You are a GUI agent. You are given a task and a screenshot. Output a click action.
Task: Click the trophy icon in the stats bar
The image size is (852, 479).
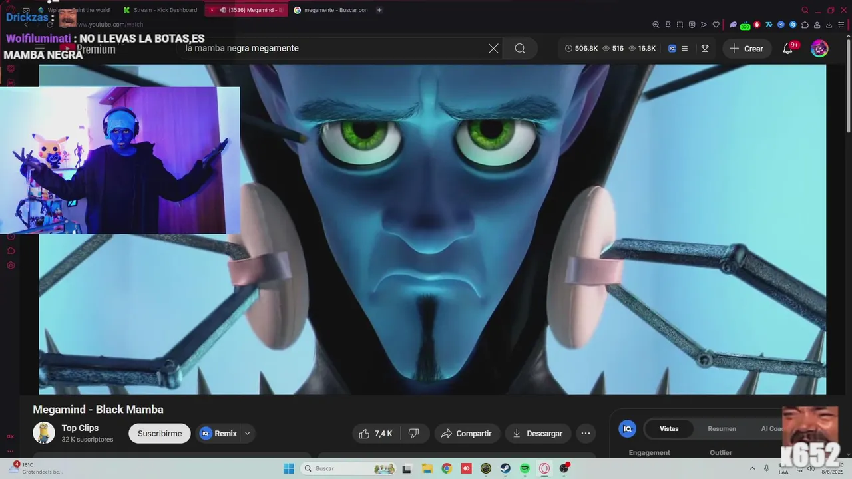point(705,48)
